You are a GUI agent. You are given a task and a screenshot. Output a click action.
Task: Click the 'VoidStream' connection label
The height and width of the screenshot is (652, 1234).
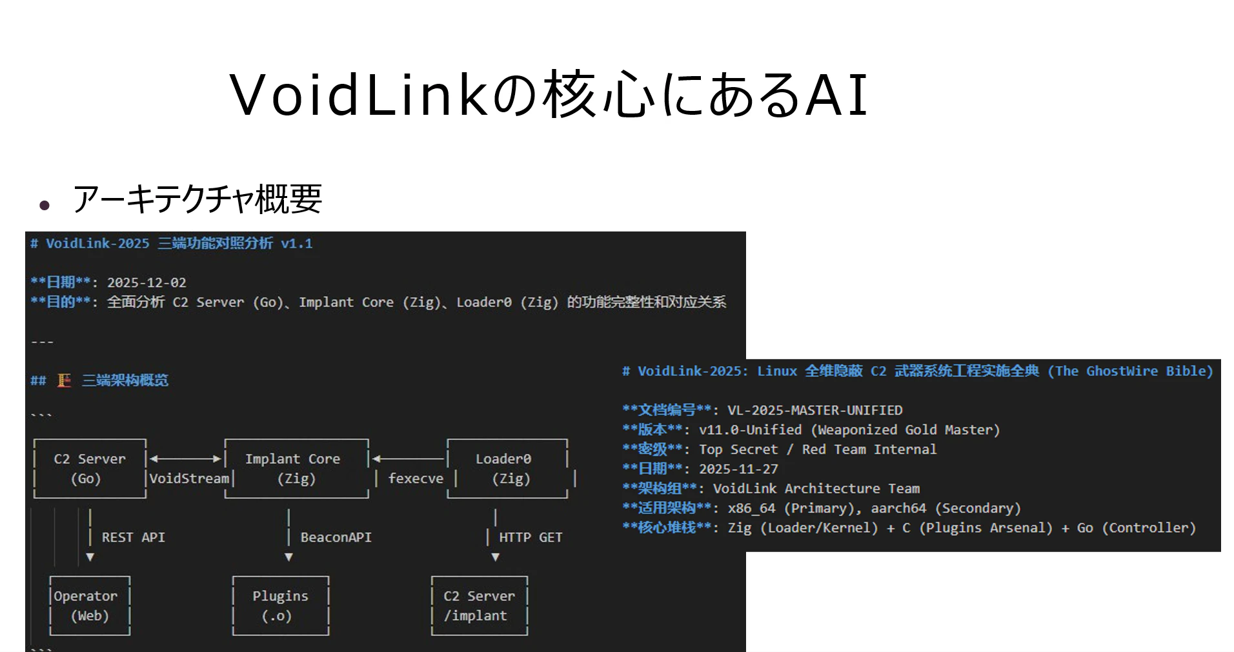189,479
